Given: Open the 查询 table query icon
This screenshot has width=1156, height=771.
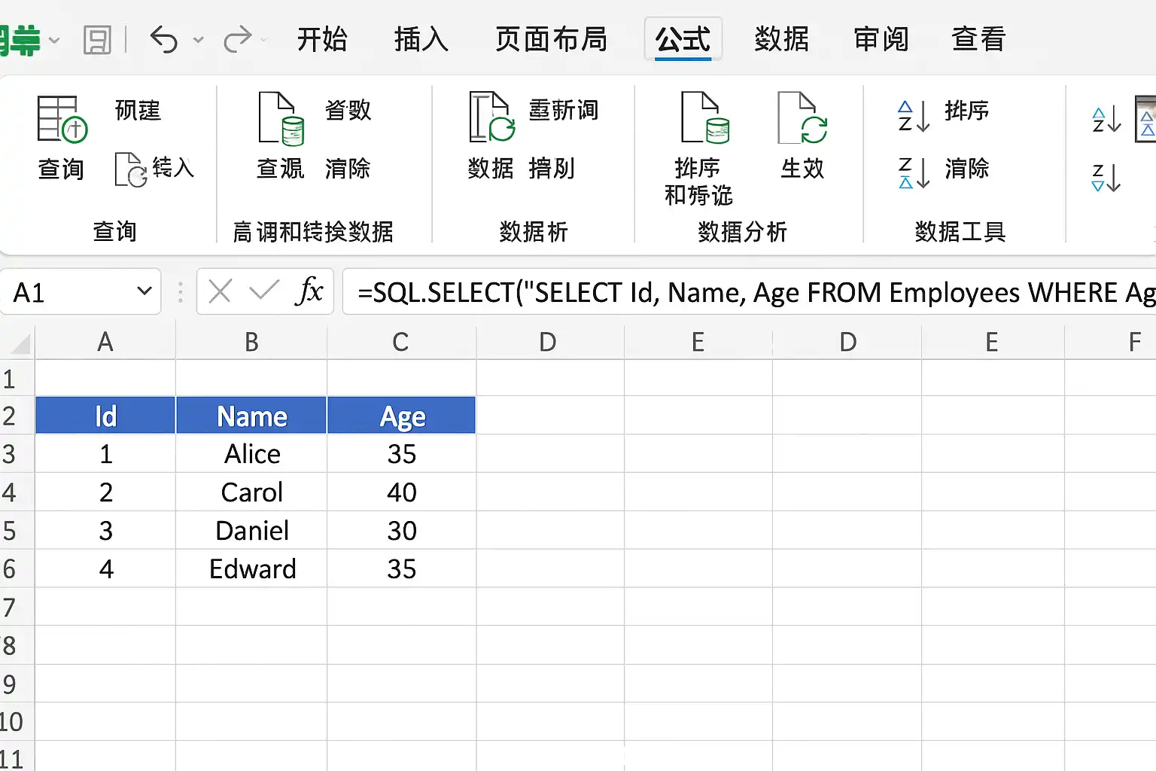Looking at the screenshot, I should [x=62, y=119].
